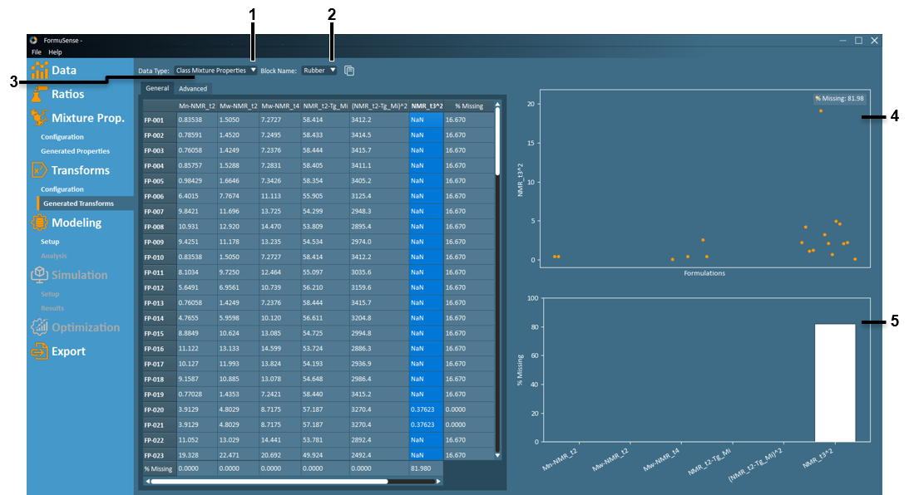This screenshot has width=909, height=495.
Task: Open the File menu
Action: point(36,51)
